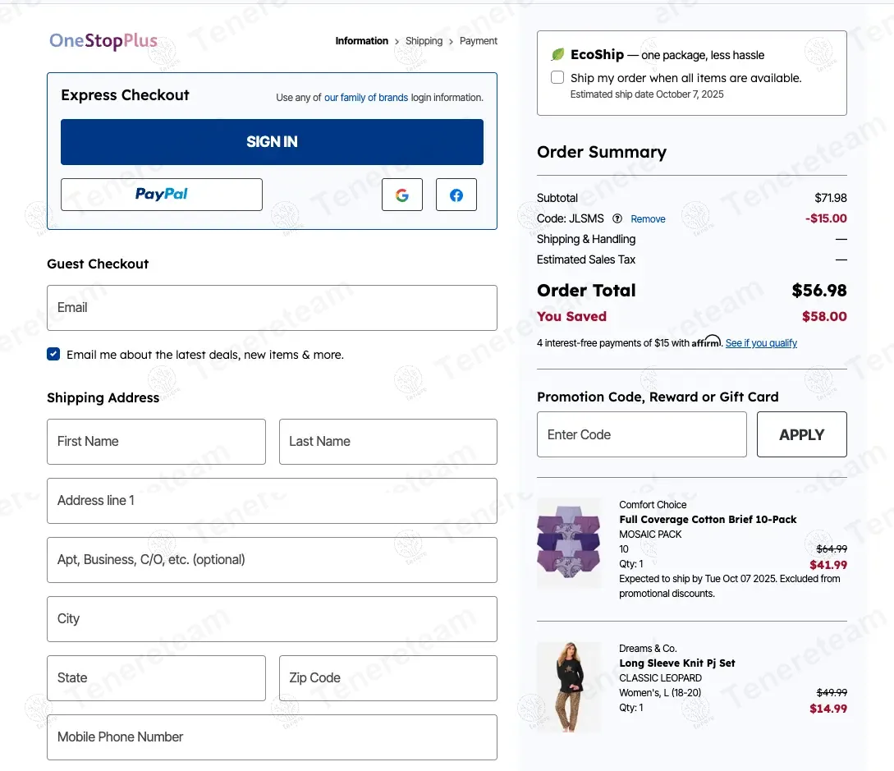Image resolution: width=894 pixels, height=771 pixels.
Task: Open 'our family of brands' link
Action: tap(366, 98)
